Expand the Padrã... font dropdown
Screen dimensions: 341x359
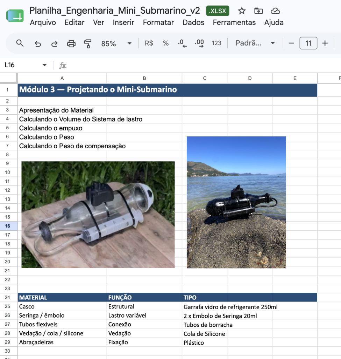255,43
